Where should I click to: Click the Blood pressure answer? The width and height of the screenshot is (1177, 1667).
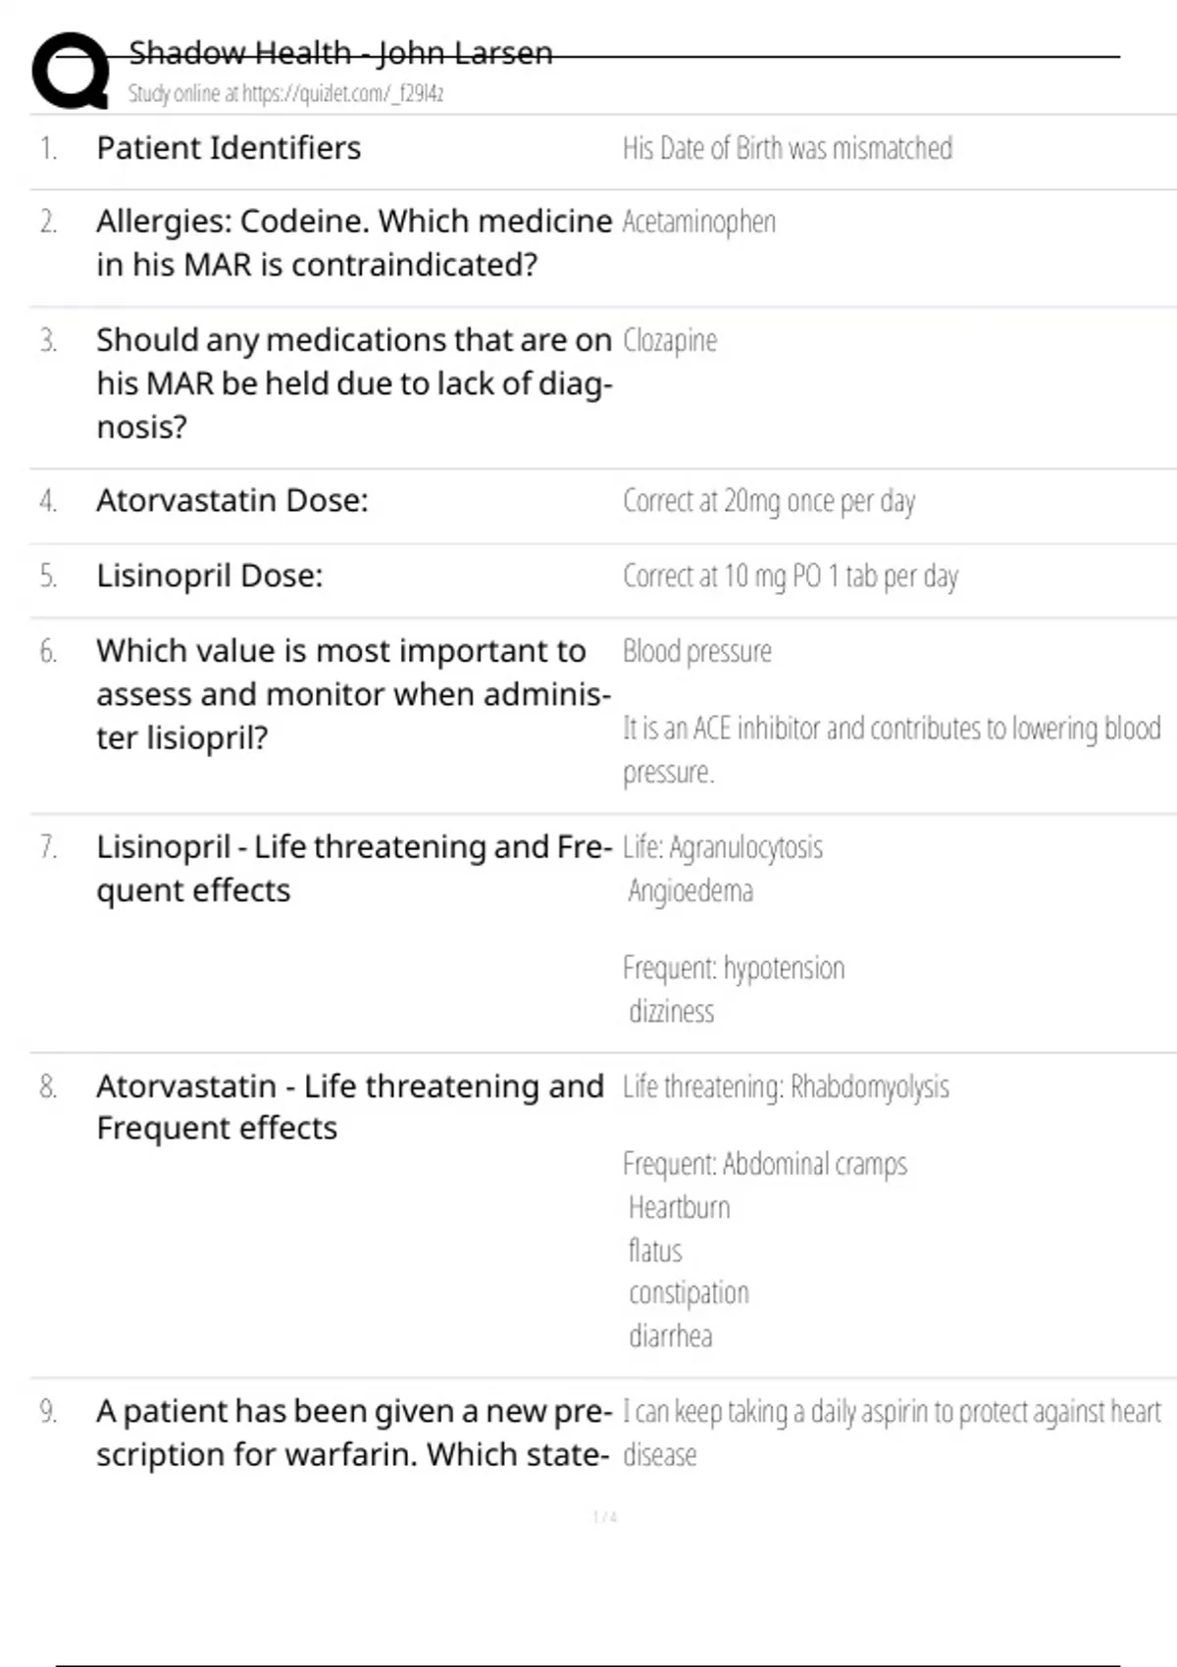[696, 651]
